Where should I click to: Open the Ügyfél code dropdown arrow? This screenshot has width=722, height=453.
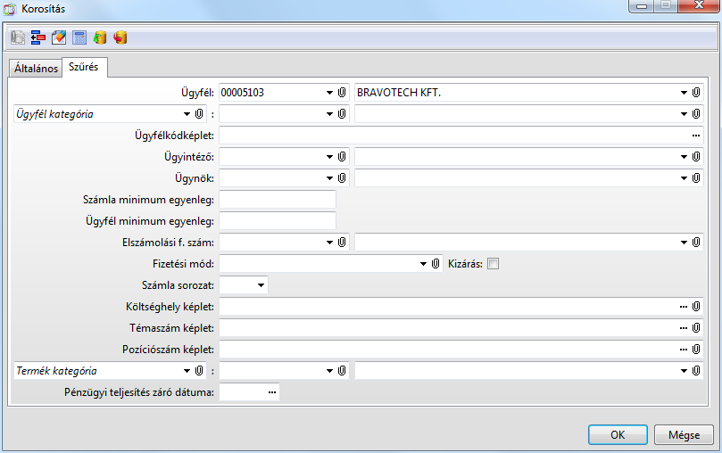click(329, 93)
